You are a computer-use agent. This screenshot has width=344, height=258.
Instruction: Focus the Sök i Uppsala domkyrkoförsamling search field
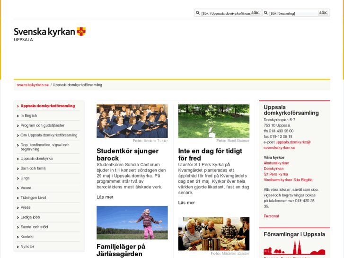tap(226, 13)
